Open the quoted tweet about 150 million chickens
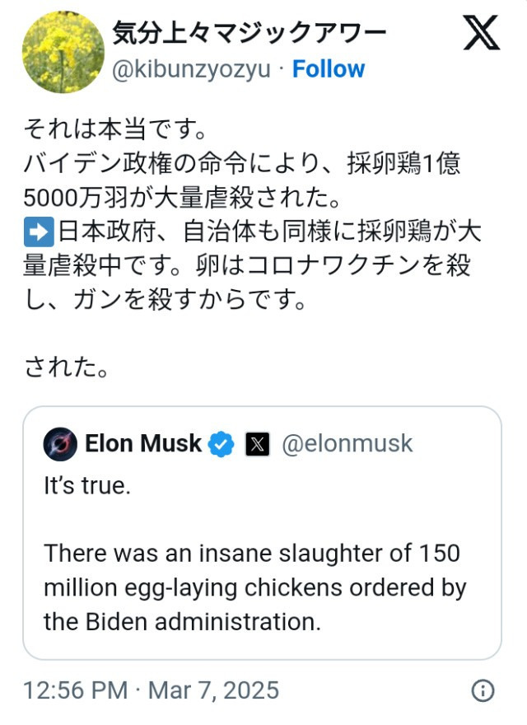Viewport: 527px width, 725px height. 262,533
